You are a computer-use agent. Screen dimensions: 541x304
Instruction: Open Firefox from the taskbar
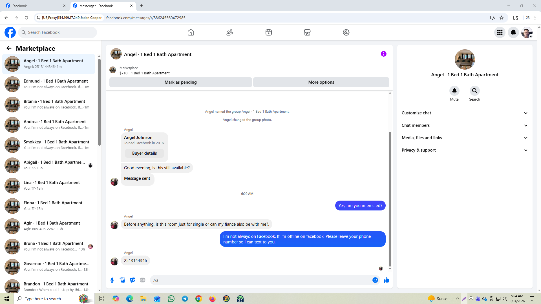click(x=212, y=299)
